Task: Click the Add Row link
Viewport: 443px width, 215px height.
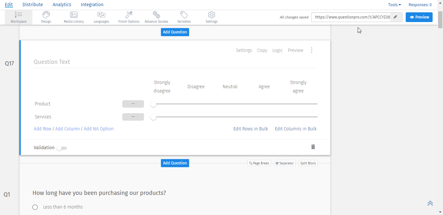Action: (42, 129)
